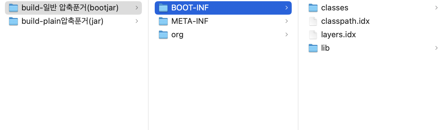444x130 pixels.
Task: Select the org folder name
Action: pyautogui.click(x=177, y=35)
